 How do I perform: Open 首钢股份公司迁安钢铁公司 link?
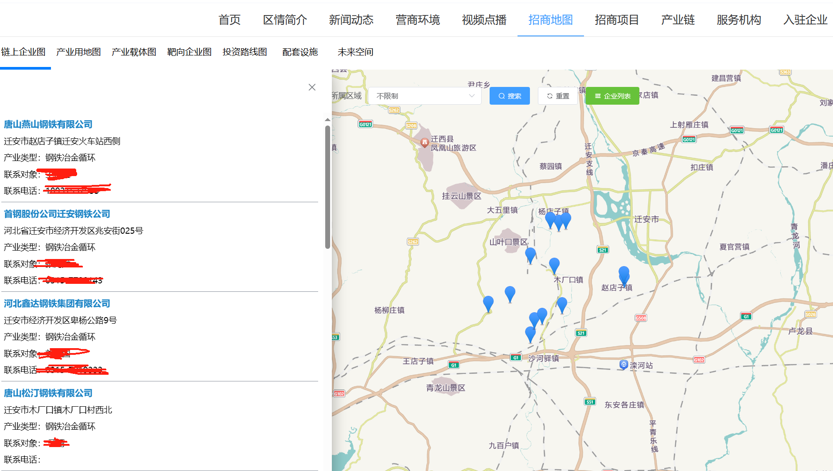pyautogui.click(x=57, y=214)
